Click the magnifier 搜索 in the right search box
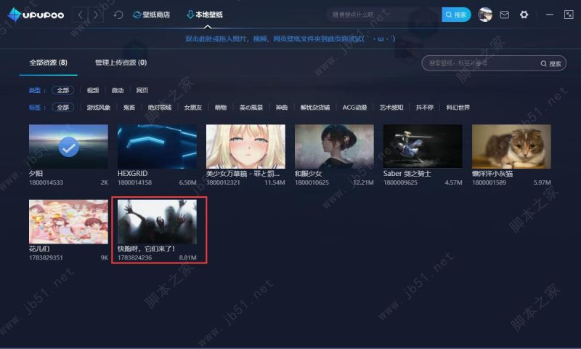 550,64
